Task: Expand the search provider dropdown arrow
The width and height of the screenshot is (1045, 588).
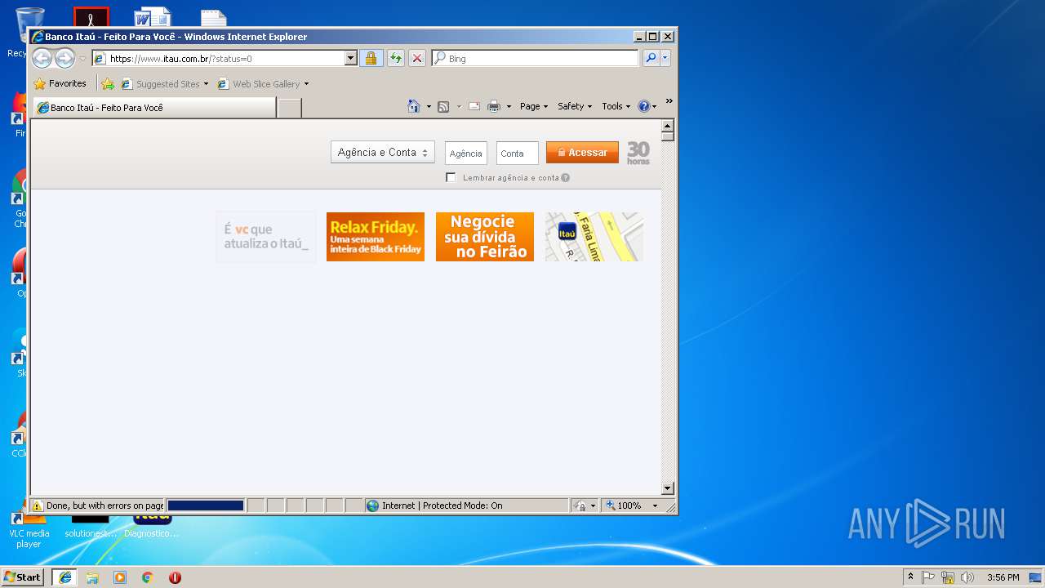Action: (x=665, y=58)
